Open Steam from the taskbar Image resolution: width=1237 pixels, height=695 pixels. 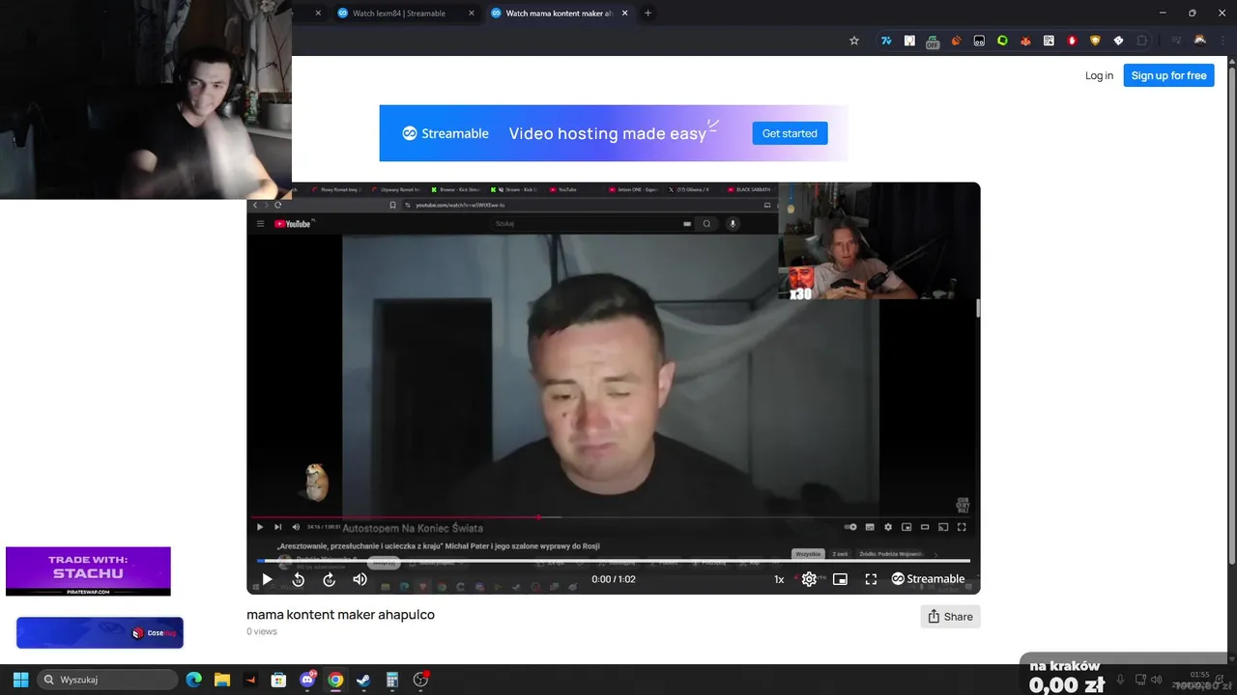(x=363, y=680)
